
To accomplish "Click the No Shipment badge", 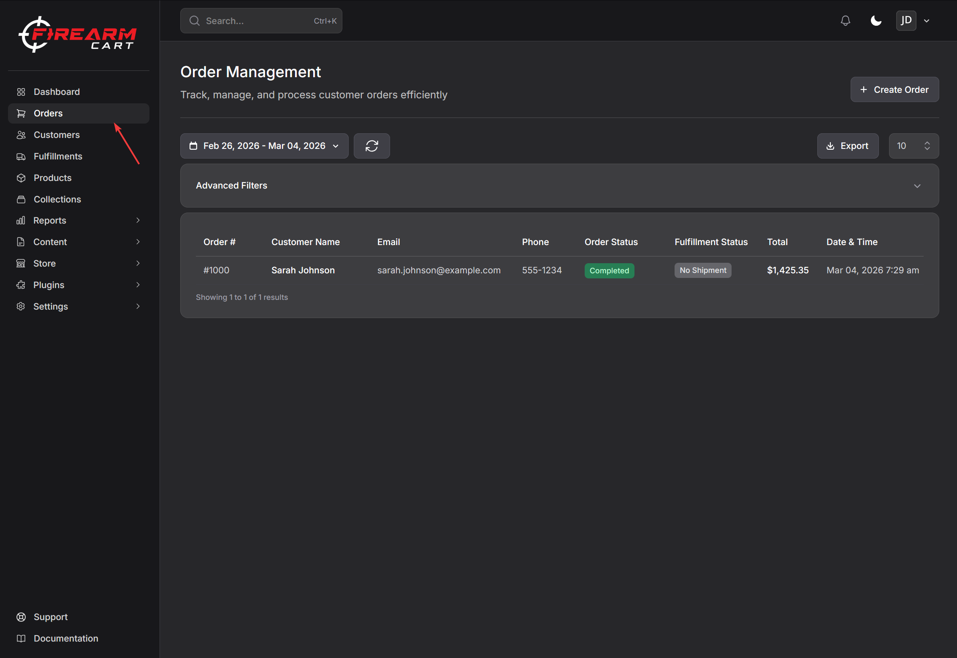I will (x=703, y=270).
